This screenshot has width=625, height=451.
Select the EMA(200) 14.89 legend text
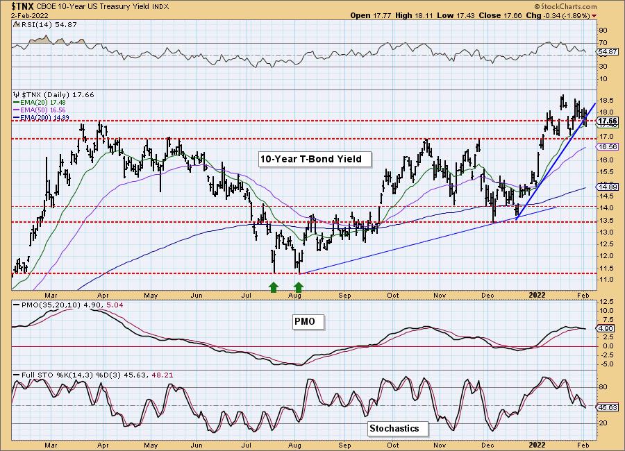pyautogui.click(x=44, y=118)
